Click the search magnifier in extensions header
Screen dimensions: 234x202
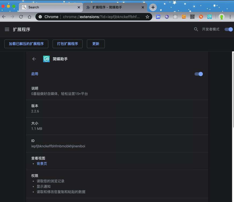(196, 29)
